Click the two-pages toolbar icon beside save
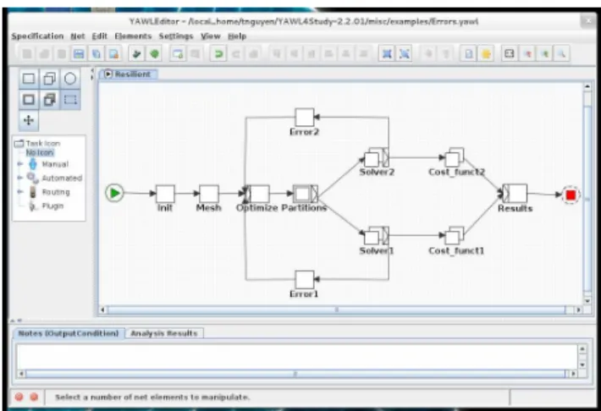The width and height of the screenshot is (601, 411). [96, 53]
